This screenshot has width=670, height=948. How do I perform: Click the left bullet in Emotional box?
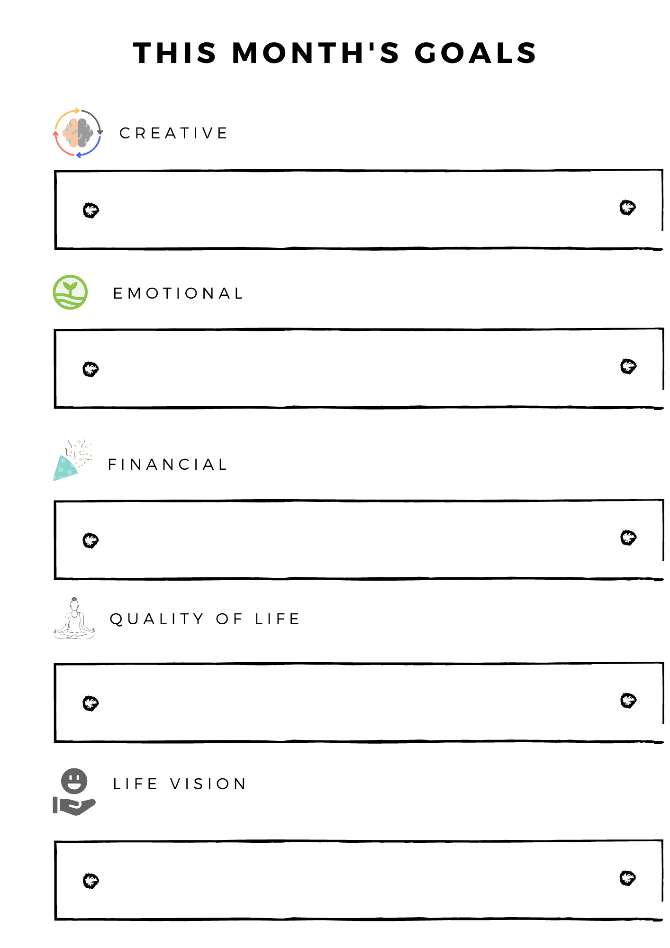[x=91, y=369]
